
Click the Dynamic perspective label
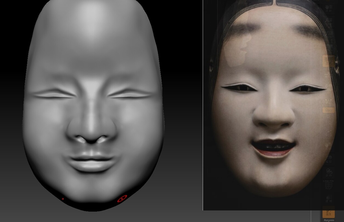pyautogui.click(x=329, y=220)
